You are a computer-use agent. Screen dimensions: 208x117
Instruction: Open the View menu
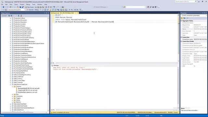[11, 4]
